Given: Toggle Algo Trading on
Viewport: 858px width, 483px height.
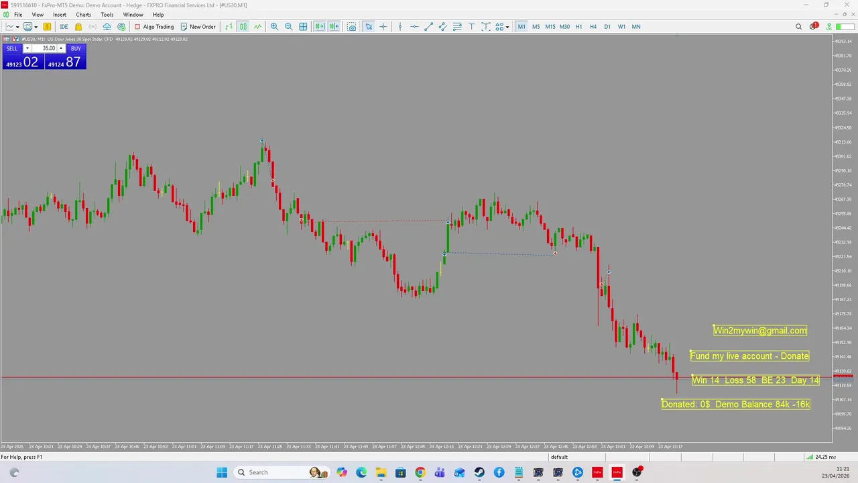Looking at the screenshot, I should tap(154, 27).
